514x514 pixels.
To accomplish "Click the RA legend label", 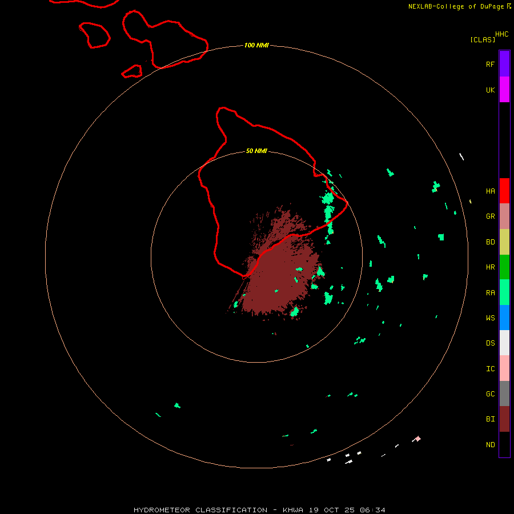I will tap(490, 293).
